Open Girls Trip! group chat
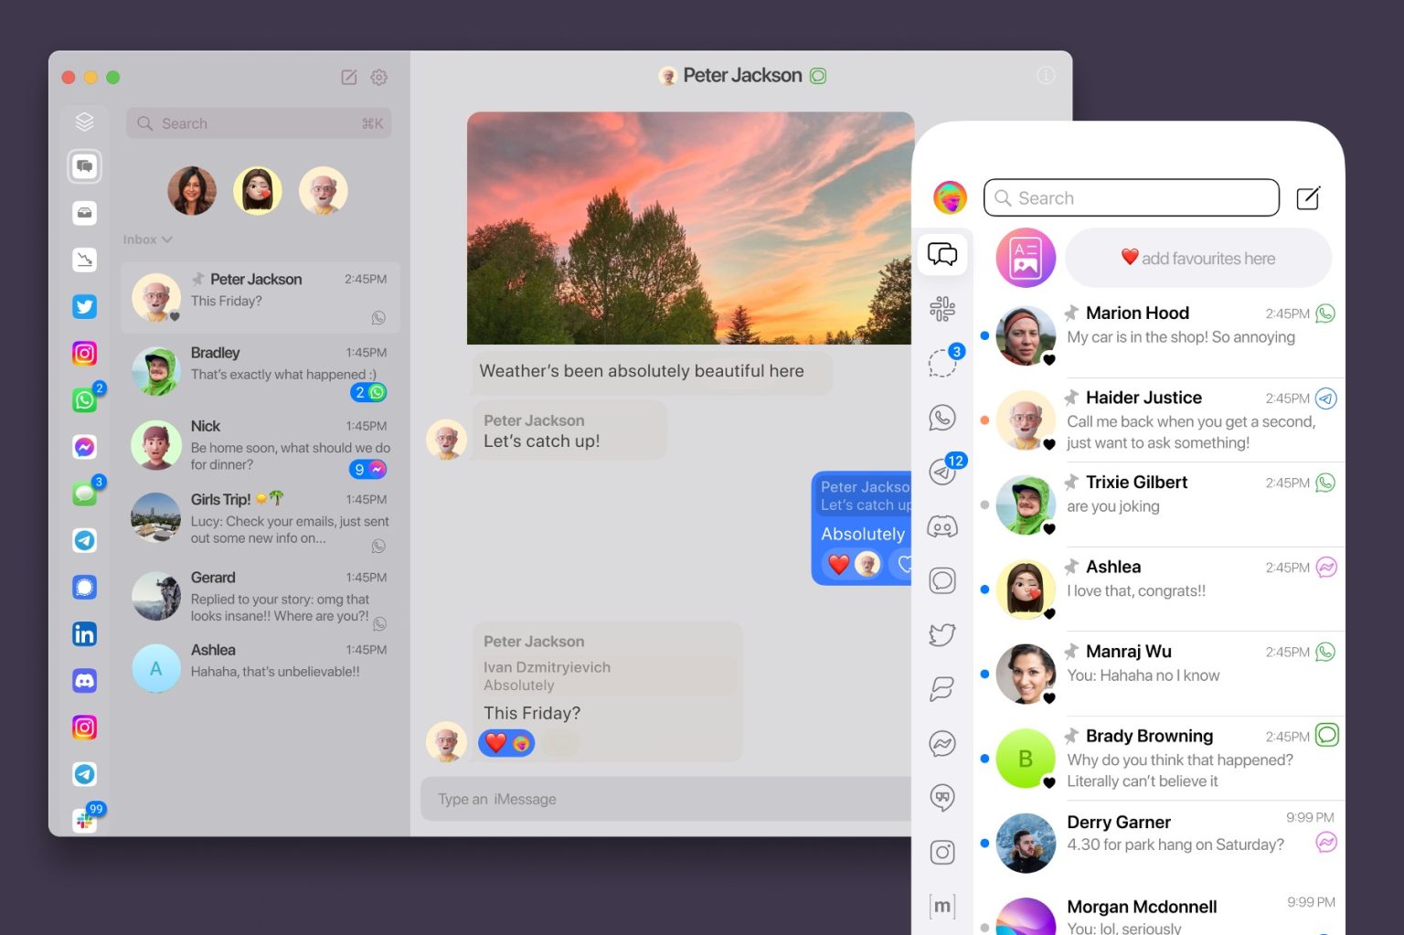The height and width of the screenshot is (935, 1404). [x=261, y=519]
